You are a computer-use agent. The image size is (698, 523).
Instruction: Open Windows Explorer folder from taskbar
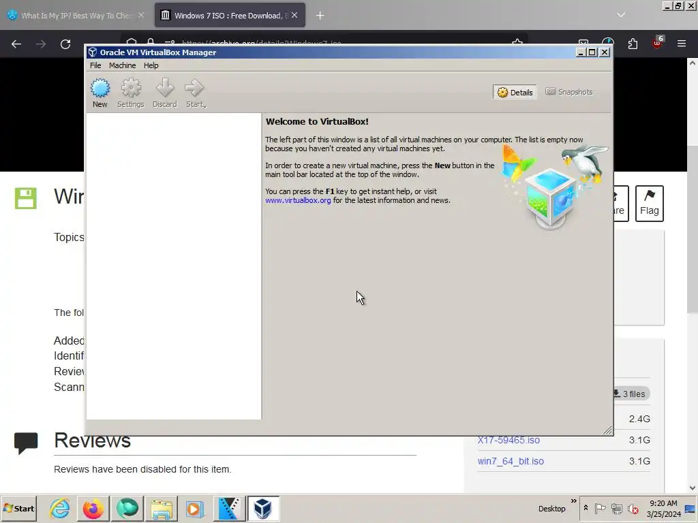point(161,508)
